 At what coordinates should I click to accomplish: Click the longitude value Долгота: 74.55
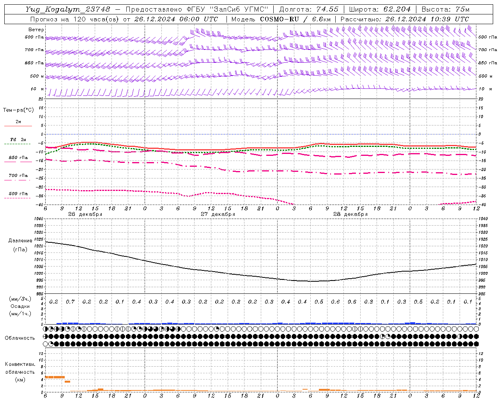(309, 9)
